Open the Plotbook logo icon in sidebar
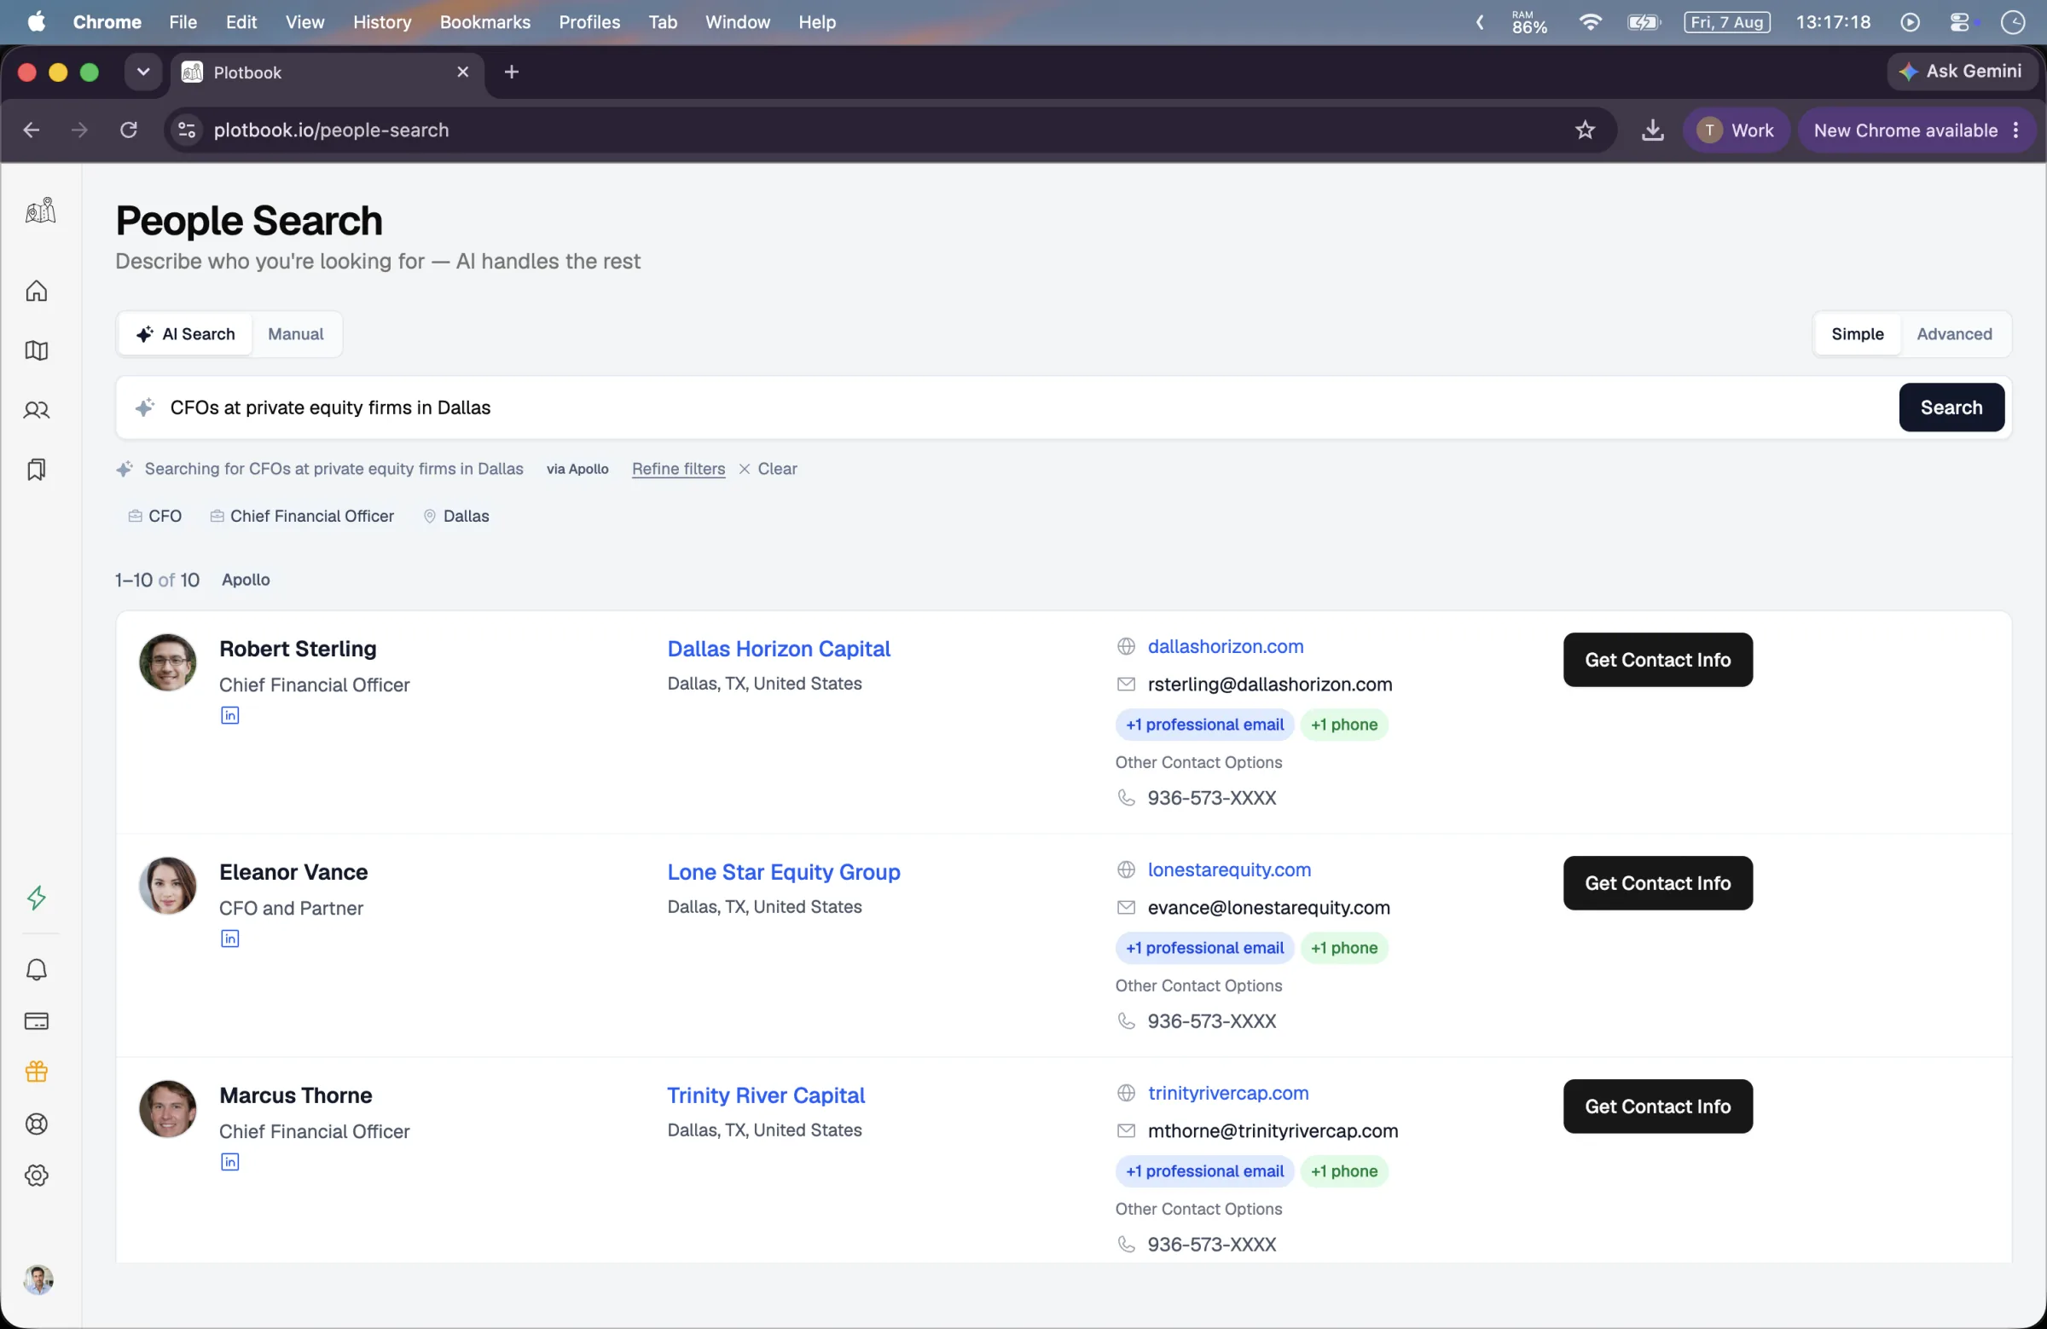The width and height of the screenshot is (2047, 1329). click(39, 211)
